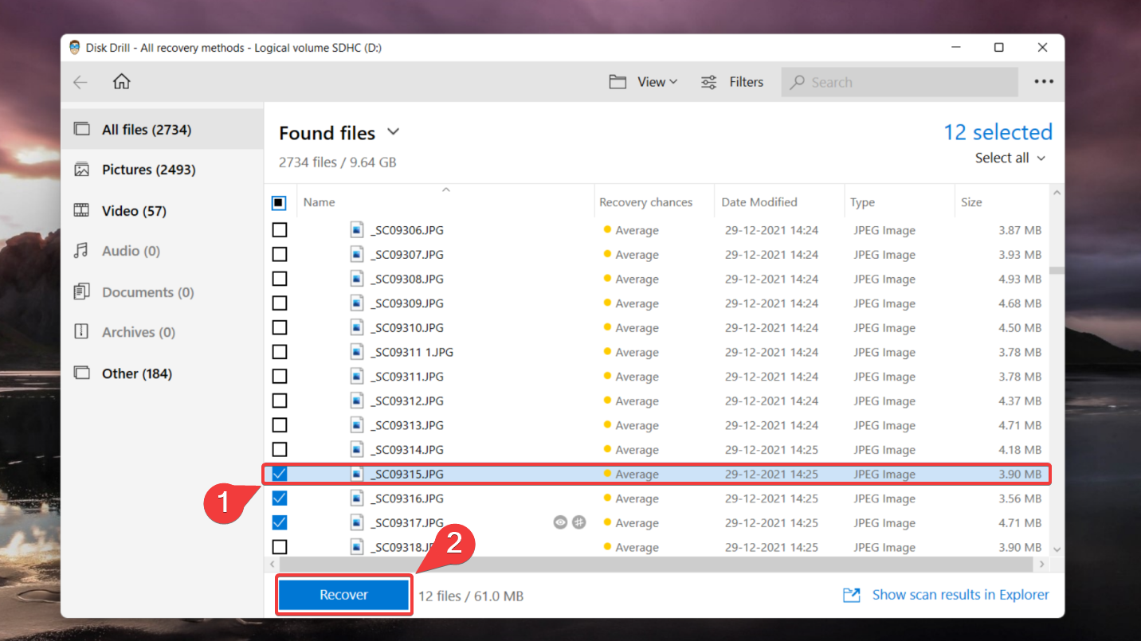
Task: Click the blue Recover button
Action: coord(343,595)
